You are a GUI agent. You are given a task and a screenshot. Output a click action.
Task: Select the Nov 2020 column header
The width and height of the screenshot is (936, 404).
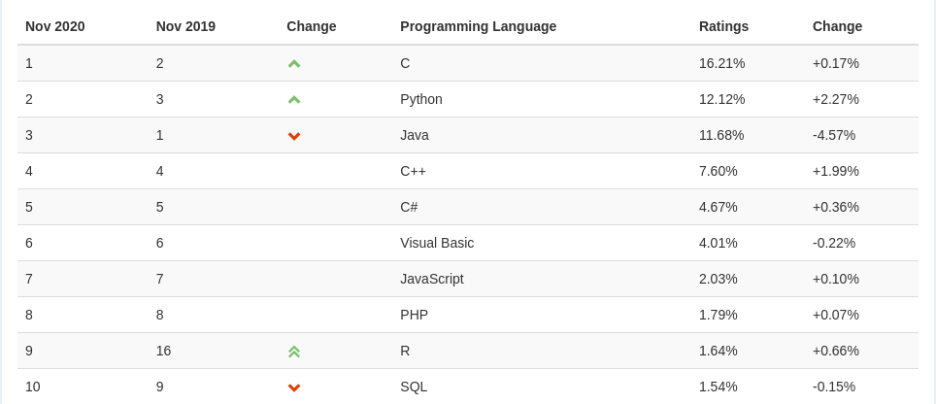[x=55, y=26]
